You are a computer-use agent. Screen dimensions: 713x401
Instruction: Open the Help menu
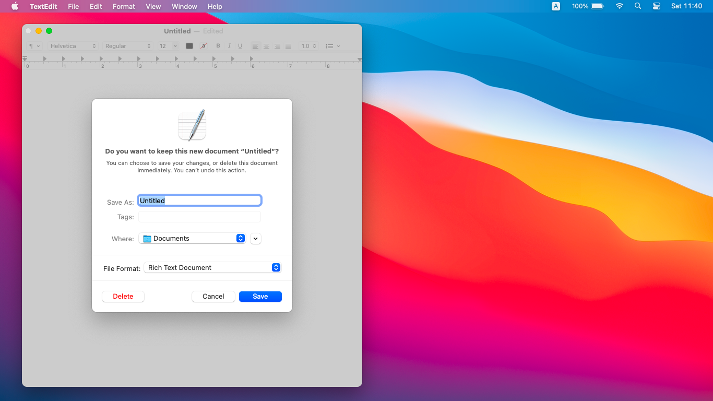click(215, 6)
